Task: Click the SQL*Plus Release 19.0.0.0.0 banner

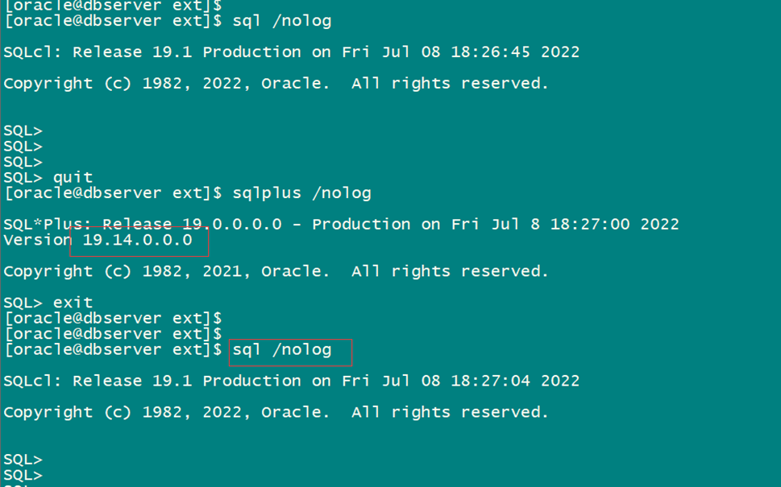Action: click(x=341, y=225)
